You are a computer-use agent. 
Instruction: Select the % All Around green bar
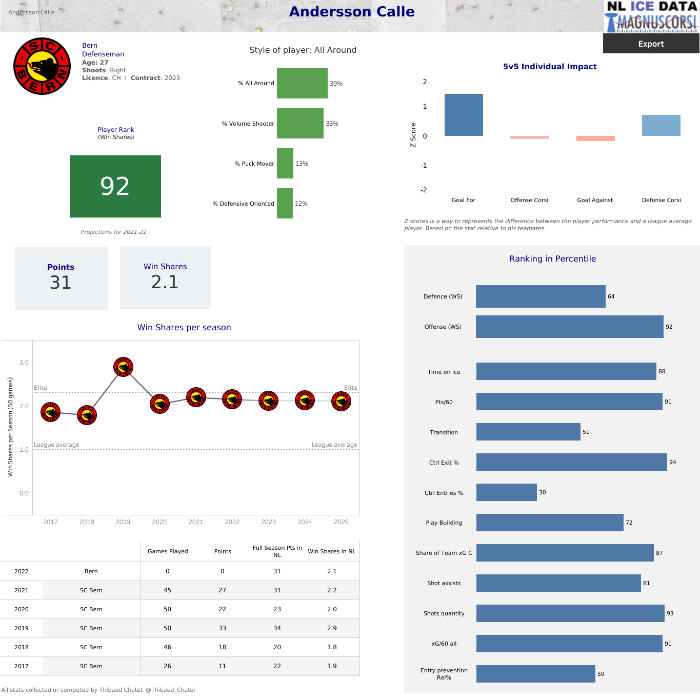pyautogui.click(x=302, y=83)
